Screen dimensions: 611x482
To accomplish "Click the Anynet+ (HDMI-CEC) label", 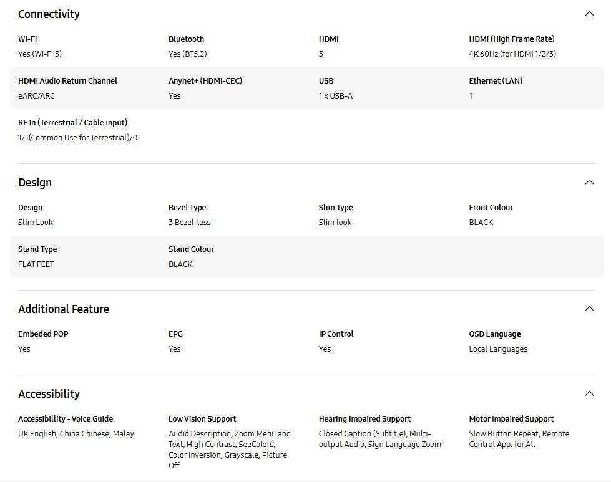I will click(x=205, y=80).
